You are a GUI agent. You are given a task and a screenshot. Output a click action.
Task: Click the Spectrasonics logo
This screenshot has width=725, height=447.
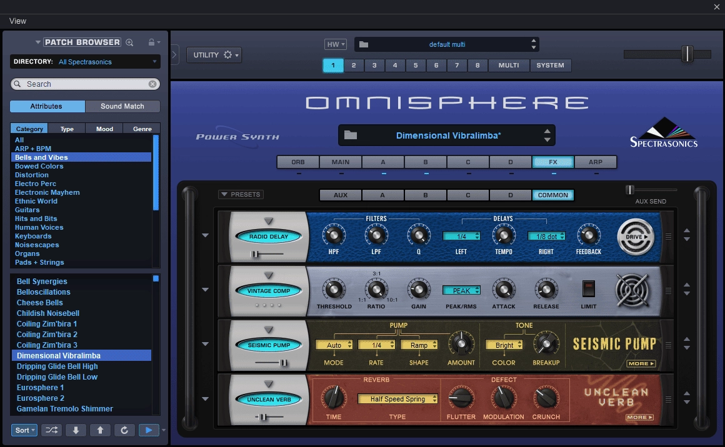664,132
